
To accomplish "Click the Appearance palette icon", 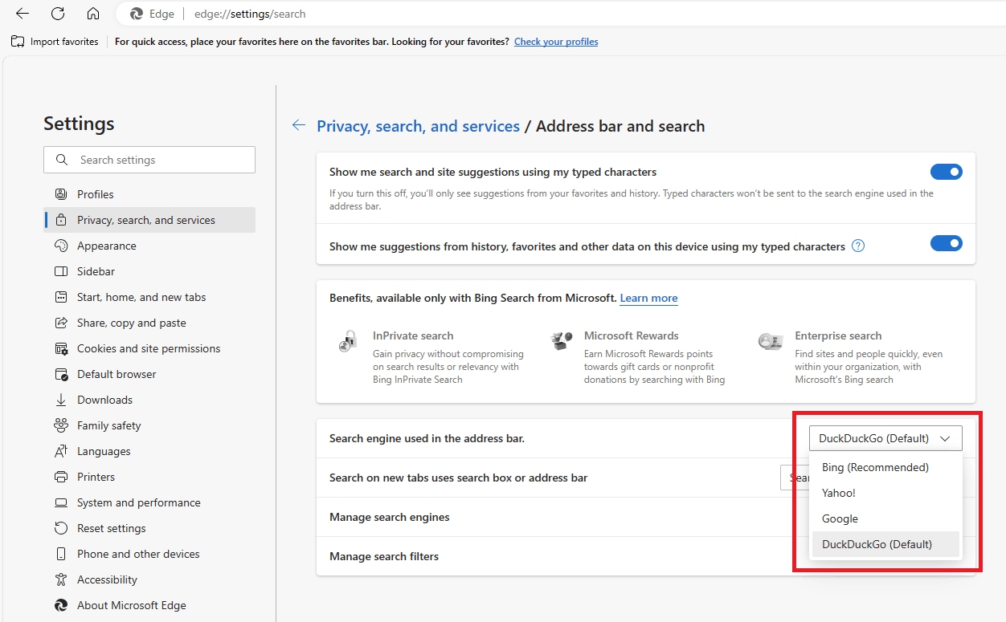I will point(61,246).
